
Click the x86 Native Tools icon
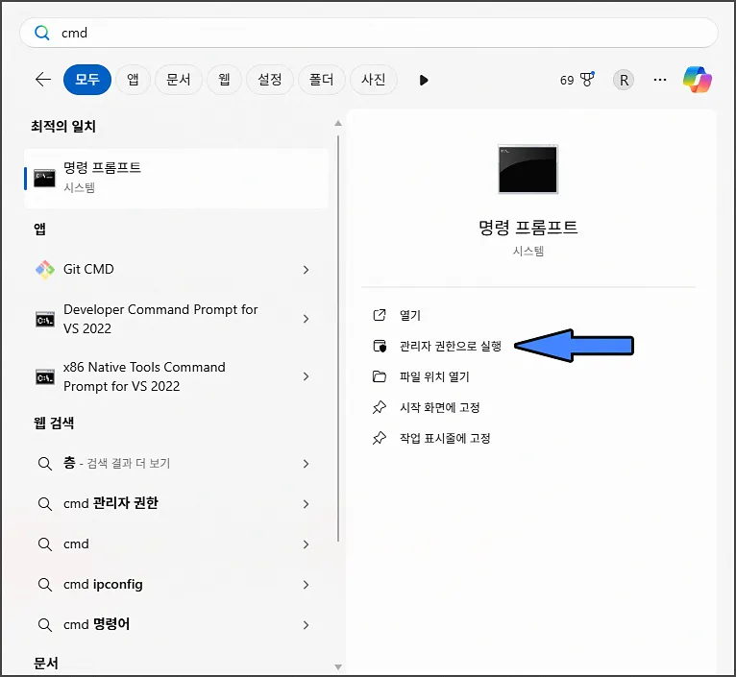tap(45, 377)
